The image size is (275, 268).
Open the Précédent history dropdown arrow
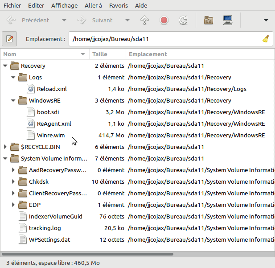(64, 21)
